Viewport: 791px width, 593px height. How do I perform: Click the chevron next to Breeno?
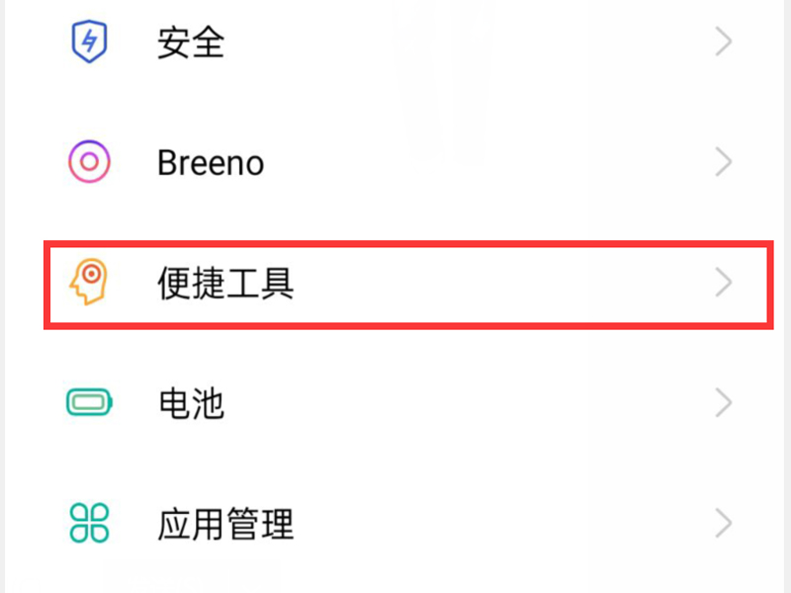[724, 162]
